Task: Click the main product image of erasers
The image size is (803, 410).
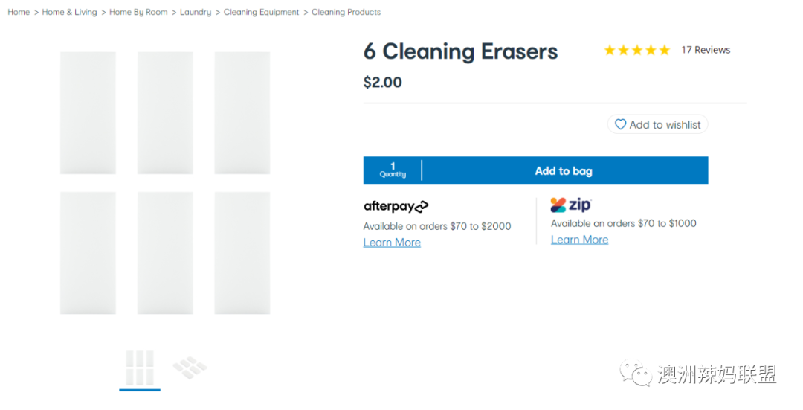Action: point(165,183)
